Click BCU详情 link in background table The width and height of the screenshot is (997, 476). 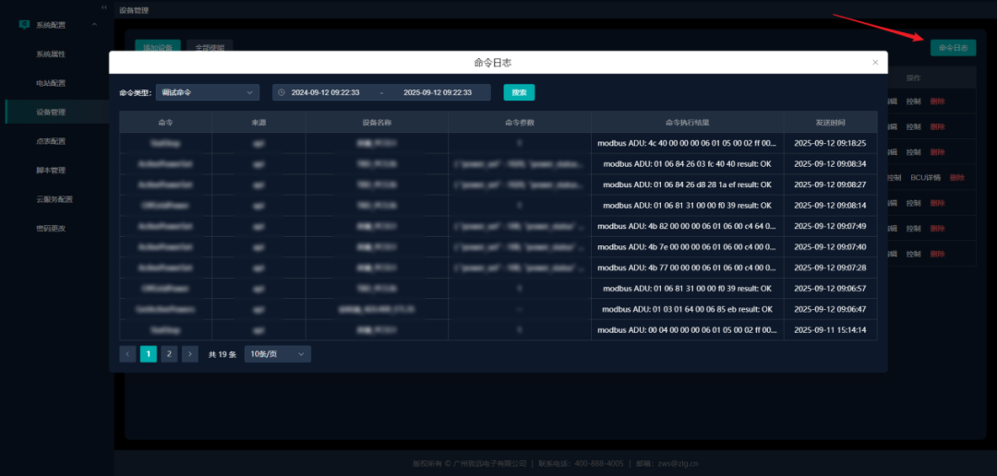(925, 178)
